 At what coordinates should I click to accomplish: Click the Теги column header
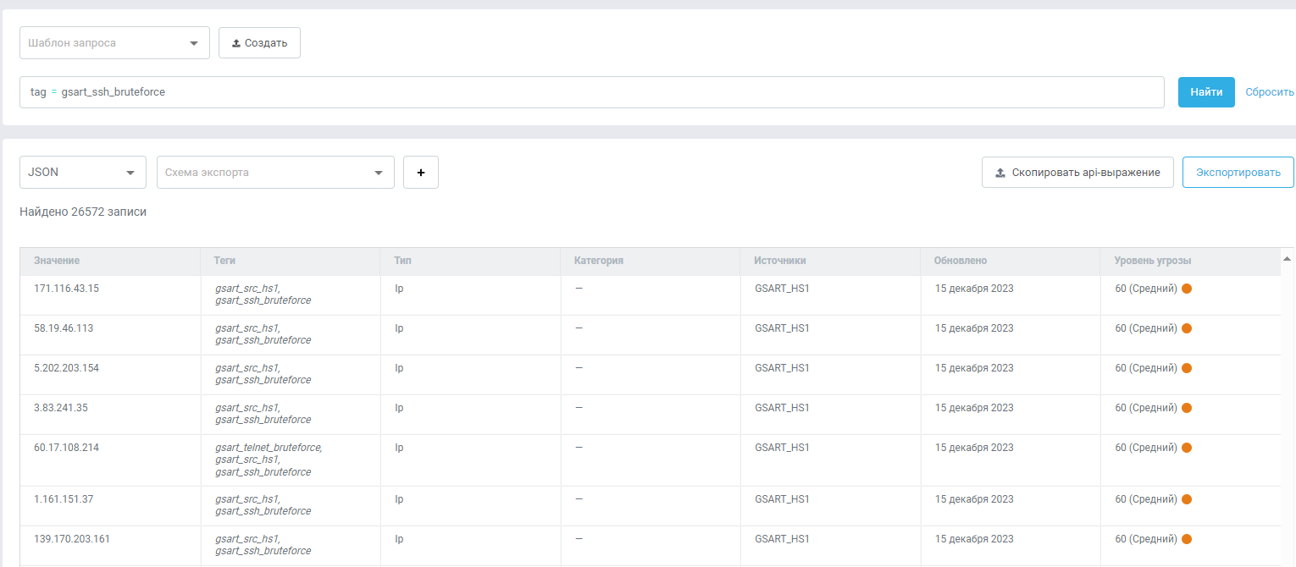(x=225, y=261)
